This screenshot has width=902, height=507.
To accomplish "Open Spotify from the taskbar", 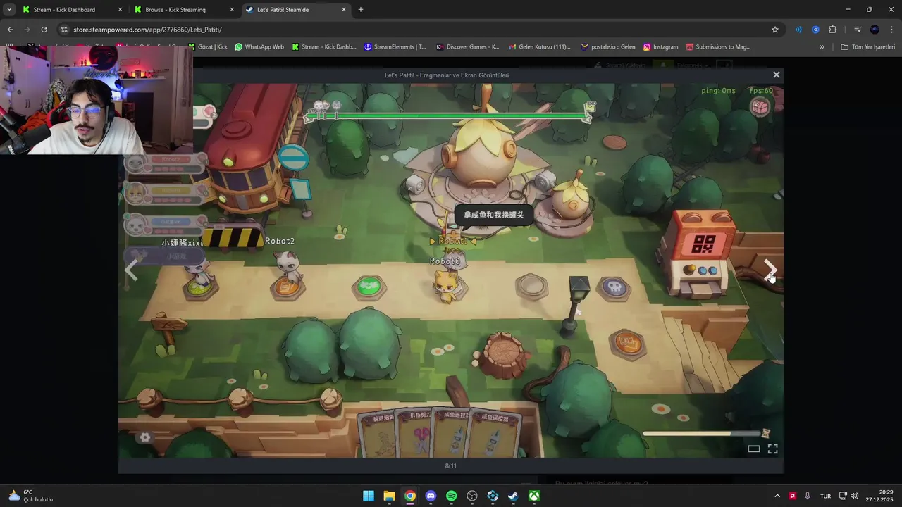I will pyautogui.click(x=452, y=496).
